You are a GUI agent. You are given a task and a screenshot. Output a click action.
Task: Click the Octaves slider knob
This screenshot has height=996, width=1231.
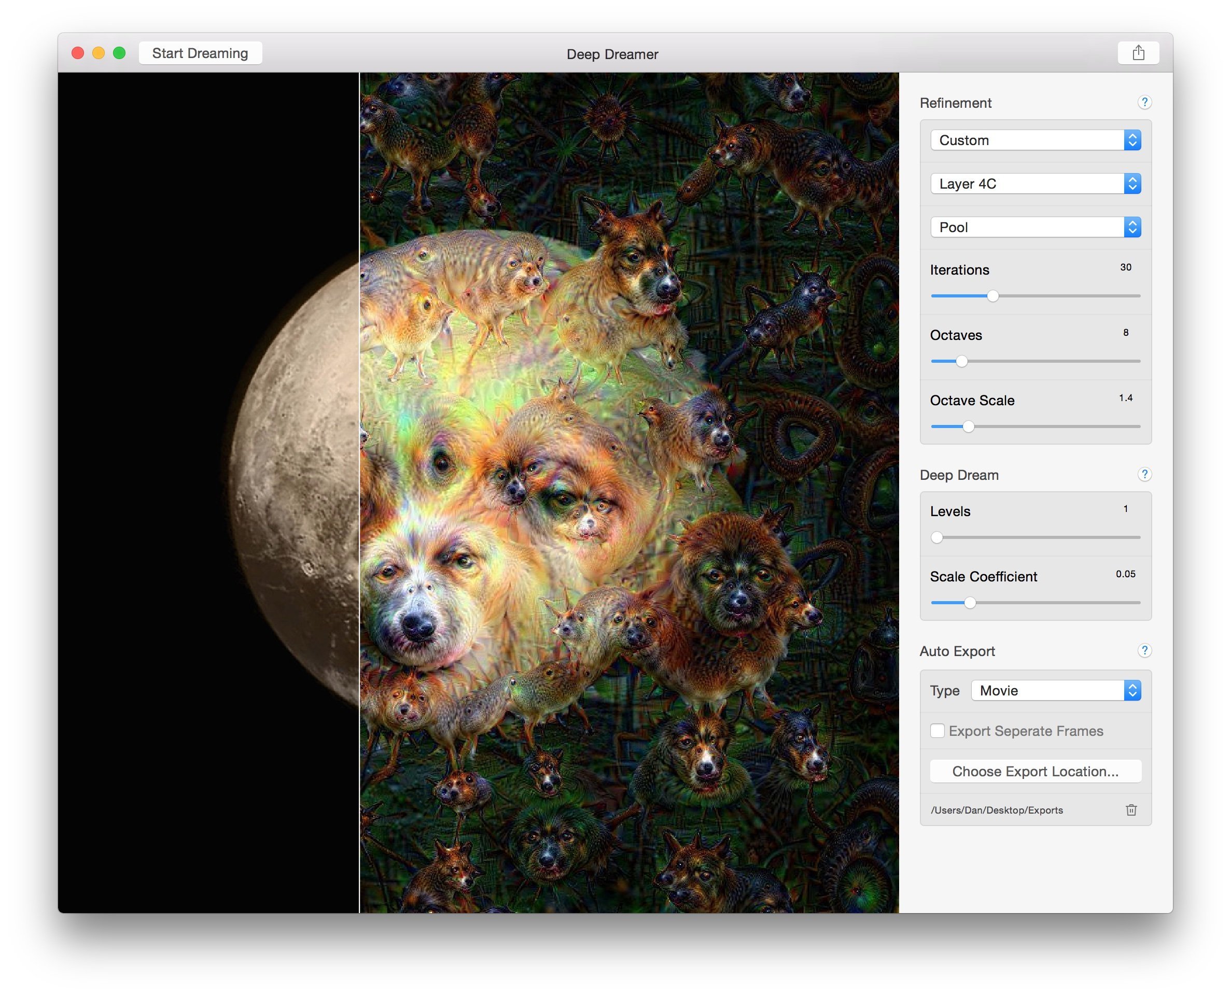pos(962,362)
